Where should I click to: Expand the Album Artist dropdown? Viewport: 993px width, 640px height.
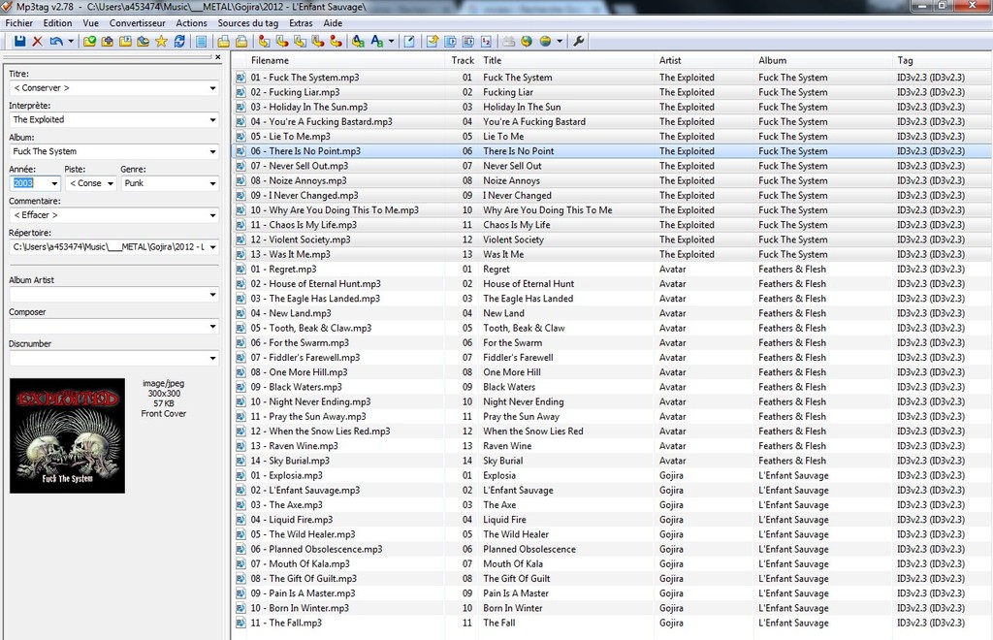coord(212,295)
